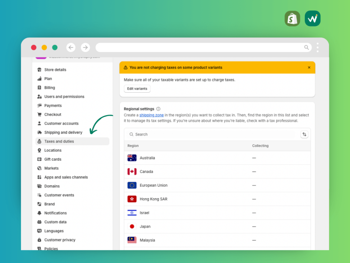The image size is (350, 263).
Task: Click the Region column header
Action: click(133, 146)
